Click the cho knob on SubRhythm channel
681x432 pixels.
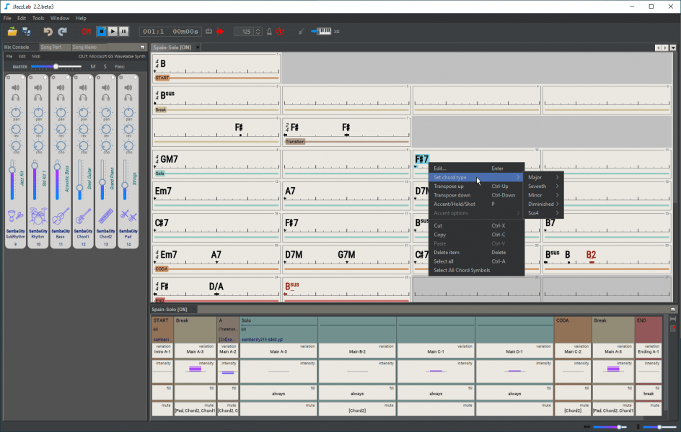[16, 145]
